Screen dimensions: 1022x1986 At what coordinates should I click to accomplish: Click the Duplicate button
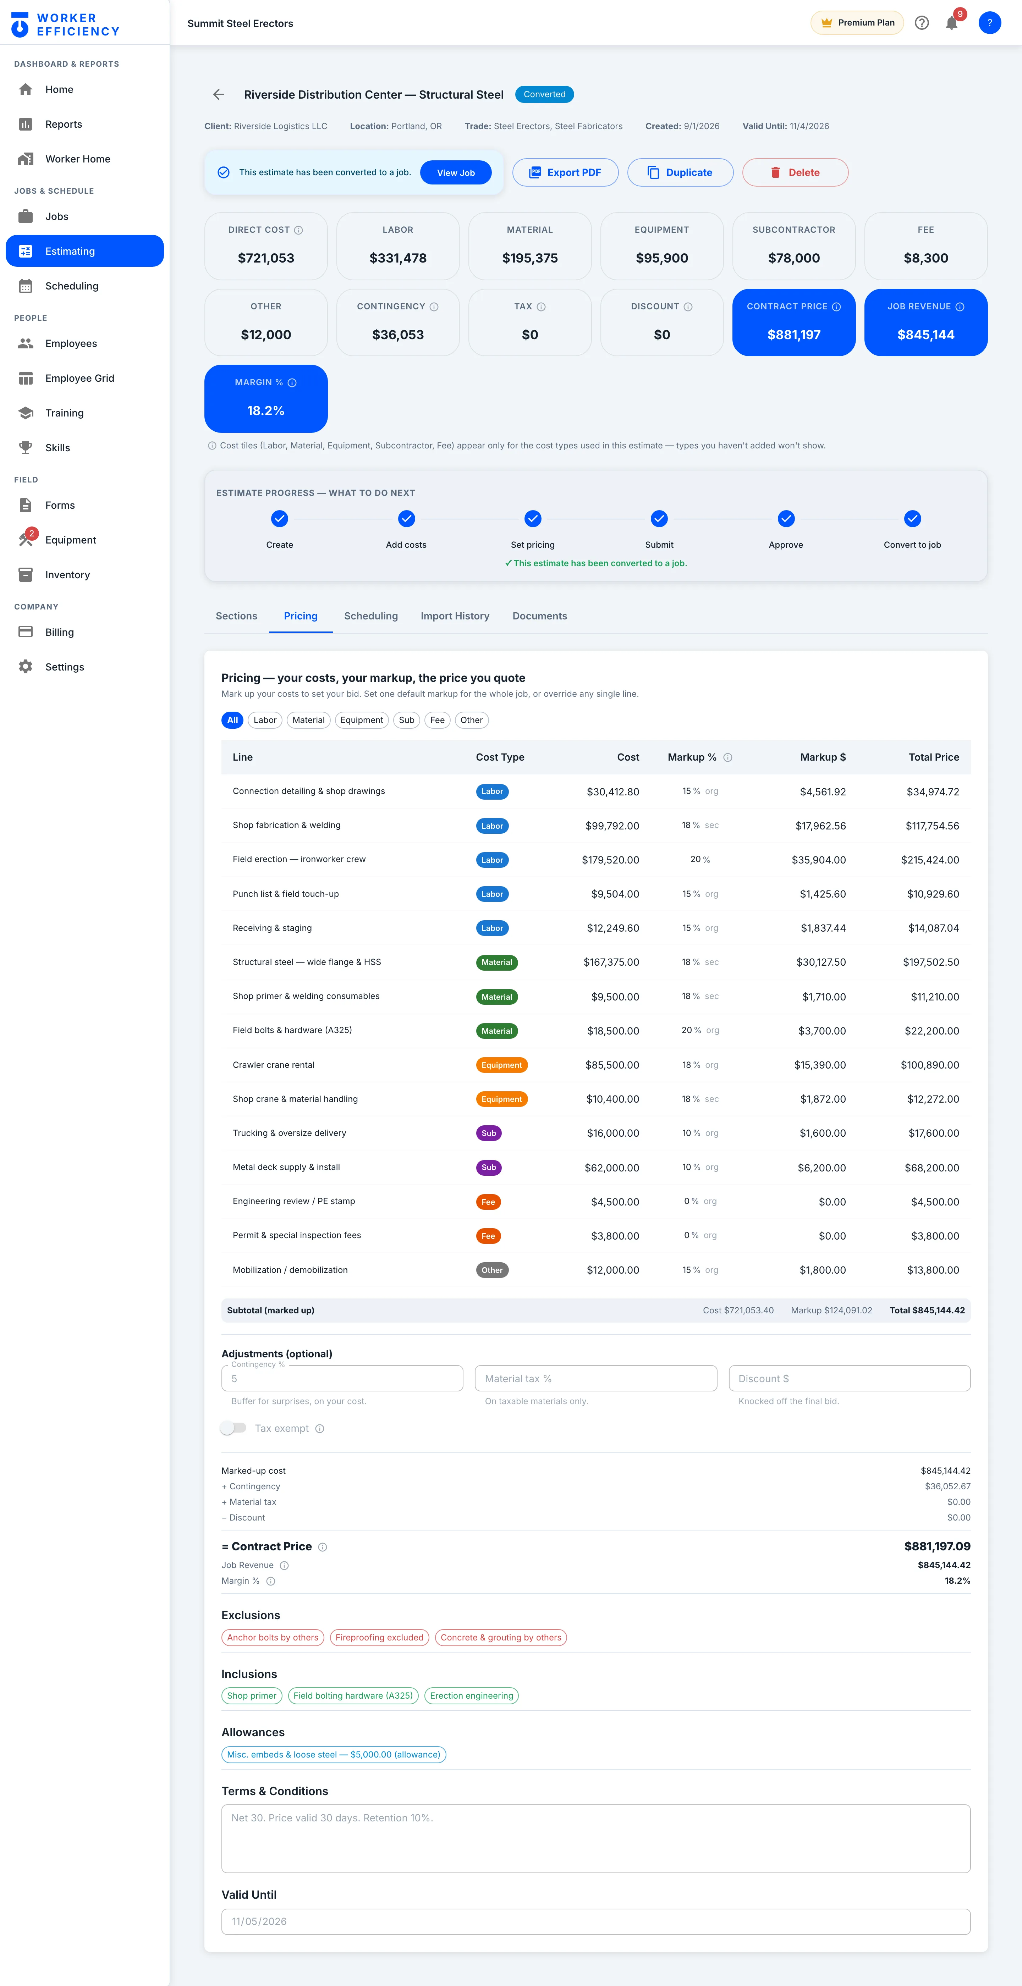[x=680, y=173]
